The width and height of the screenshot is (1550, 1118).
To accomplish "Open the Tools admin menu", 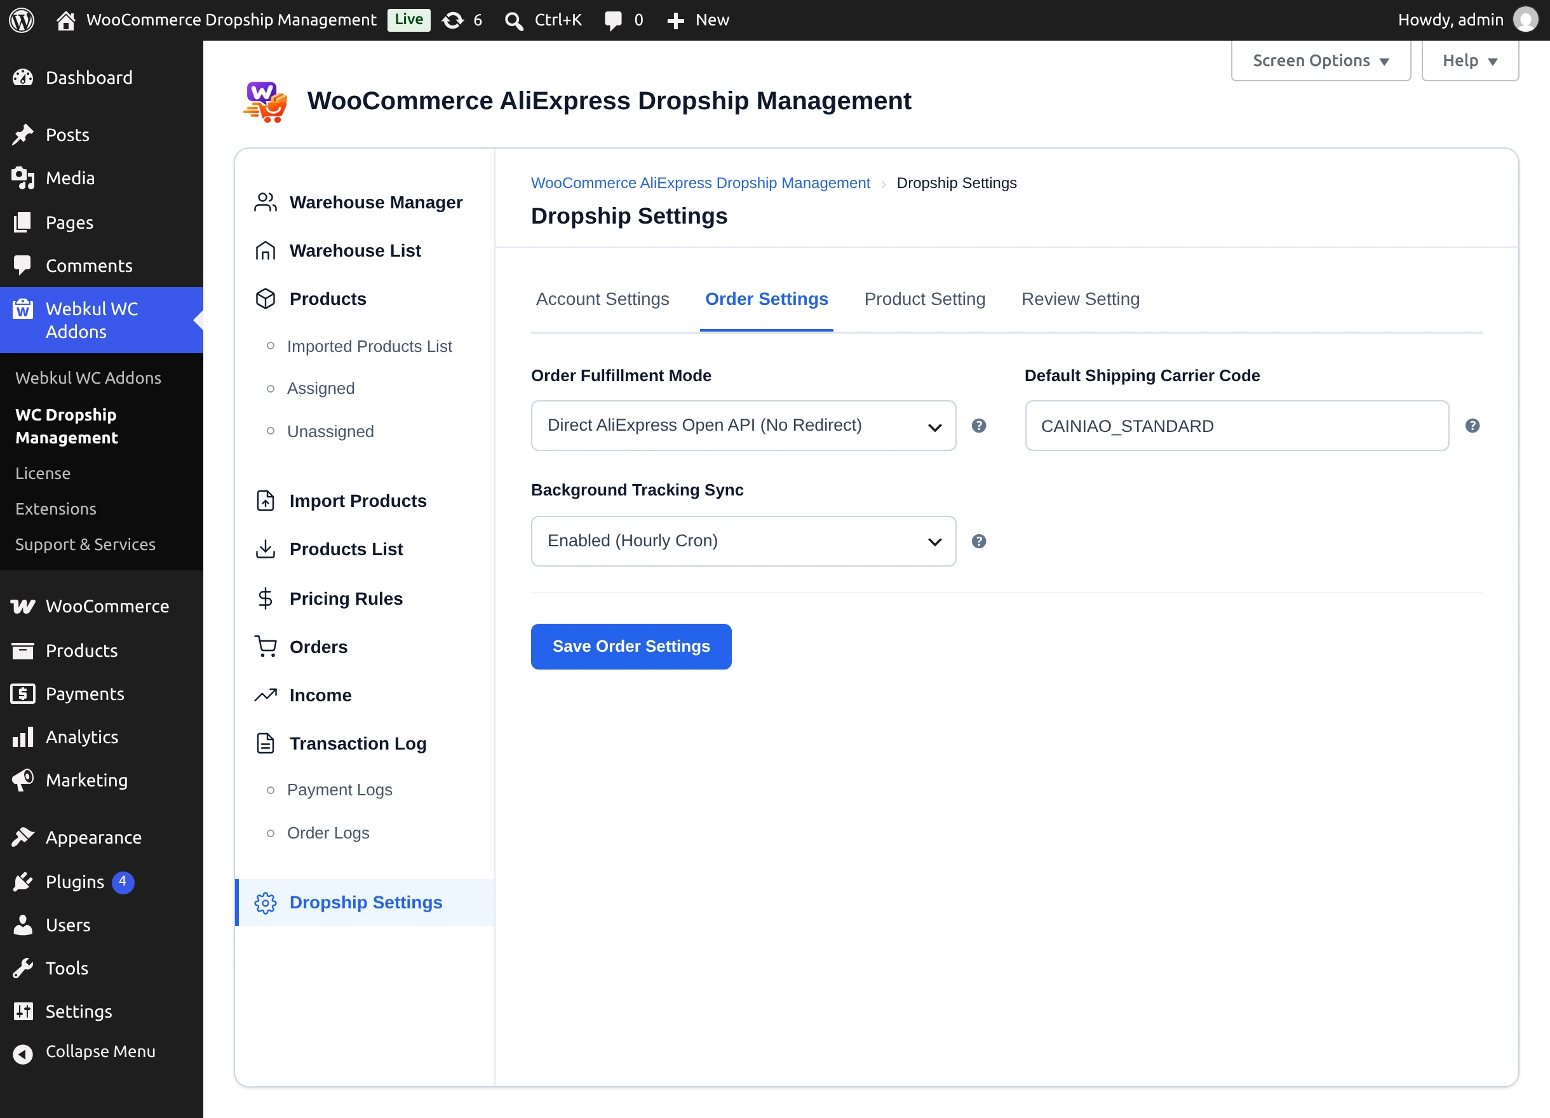I will click(x=102, y=967).
